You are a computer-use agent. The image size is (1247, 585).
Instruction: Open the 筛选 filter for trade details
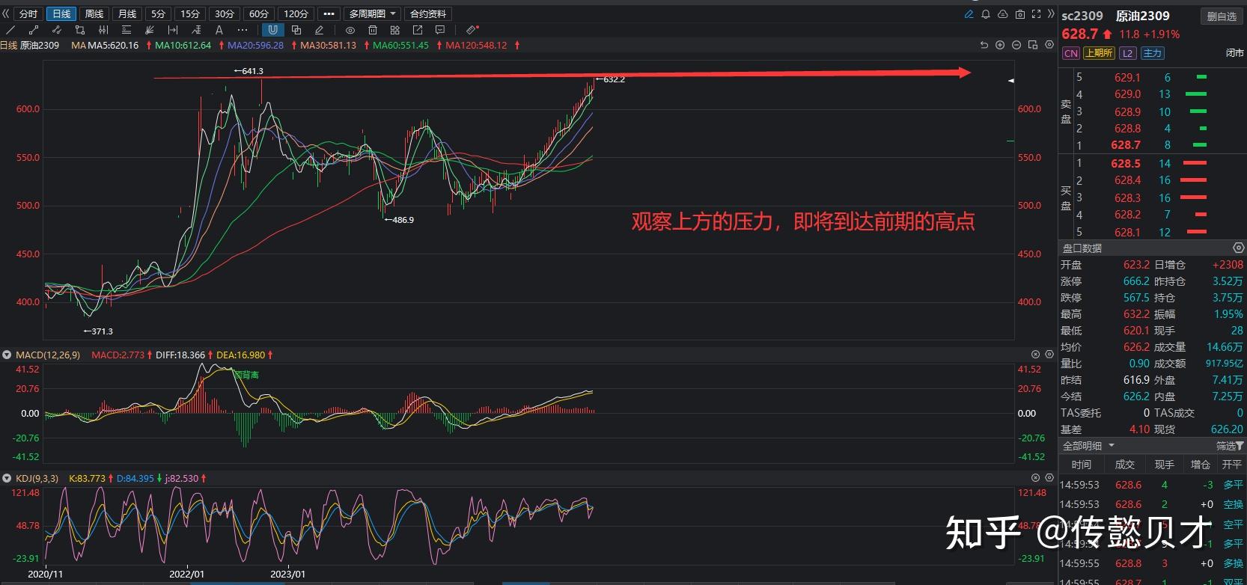(x=1230, y=446)
